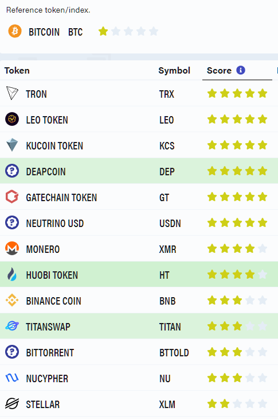Click the GateChain Token hexagon logo
Viewport: 278px width, 419px height.
point(12,197)
